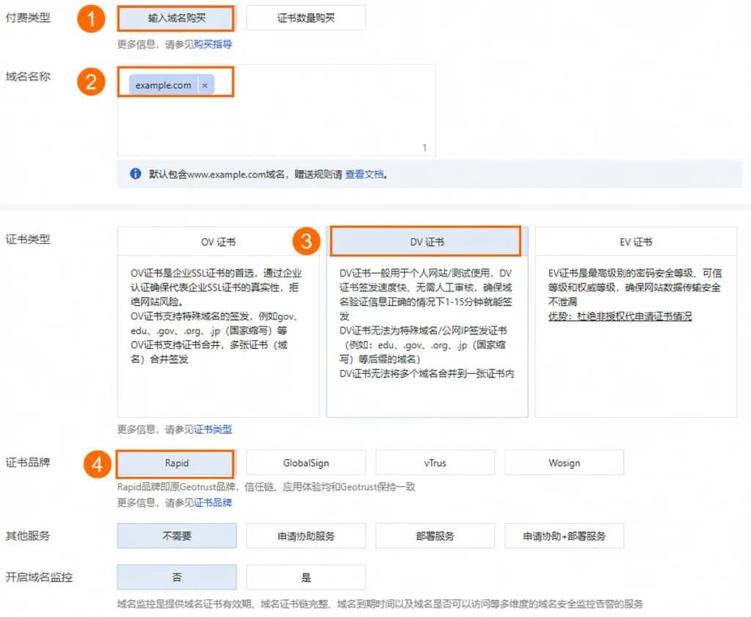
Task: Choose the EV 证书 certificate type
Action: (x=635, y=241)
